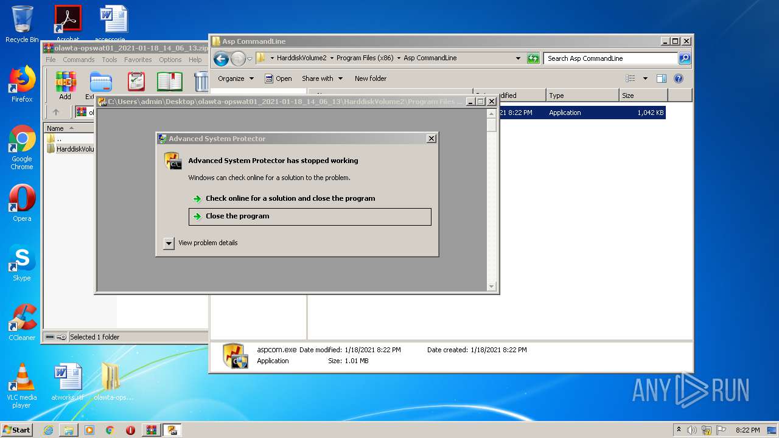Viewport: 779px width, 438px height.
Task: Click Explorer Forward navigation button
Action: click(238, 58)
